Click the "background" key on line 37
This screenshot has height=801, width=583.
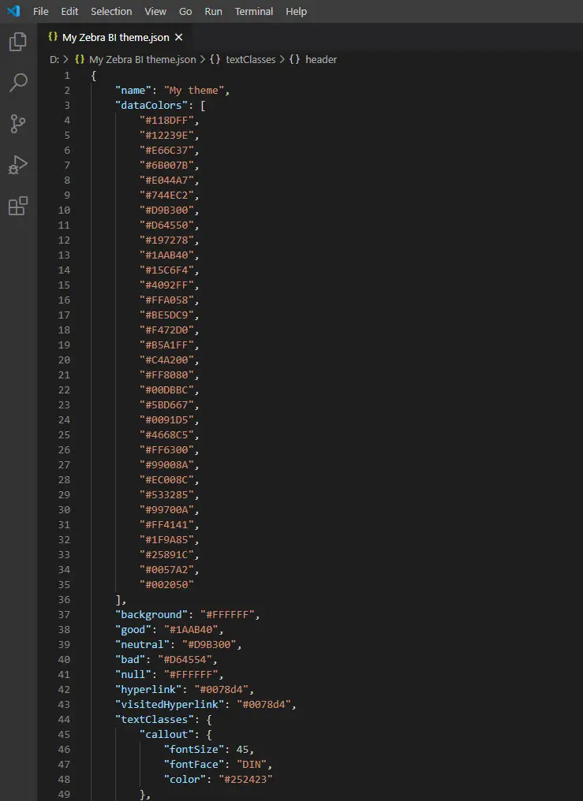[151, 614]
